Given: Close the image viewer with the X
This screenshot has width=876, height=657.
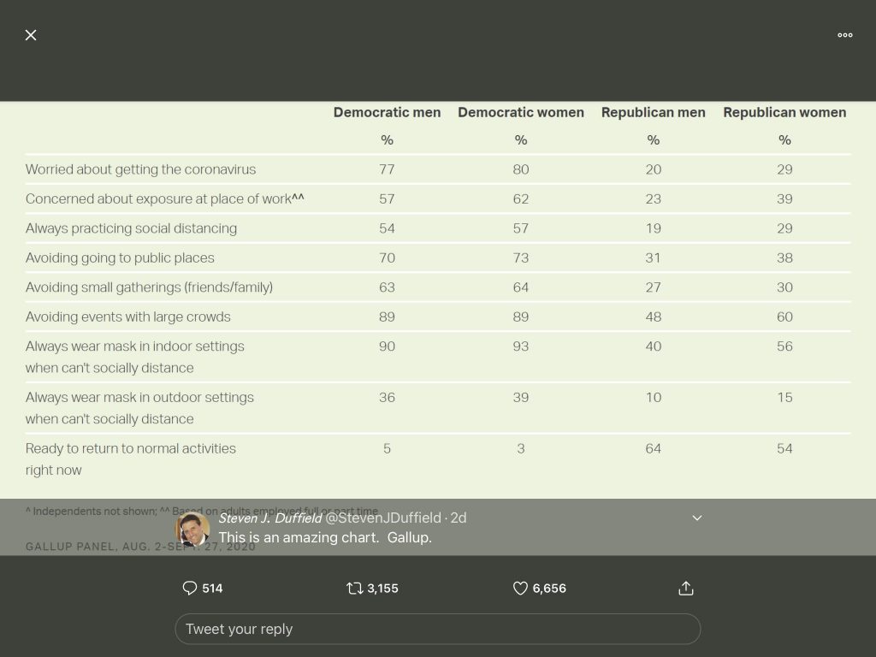Looking at the screenshot, I should point(31,35).
